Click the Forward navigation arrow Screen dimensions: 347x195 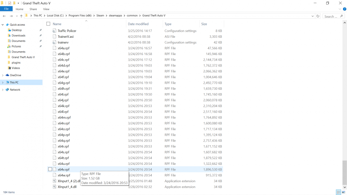pos(11,16)
